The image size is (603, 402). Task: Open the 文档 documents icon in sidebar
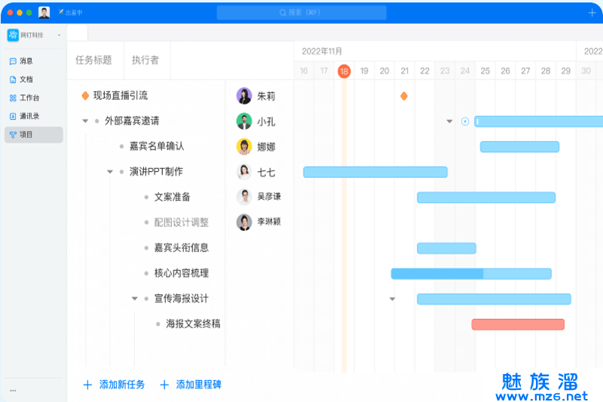click(x=13, y=79)
